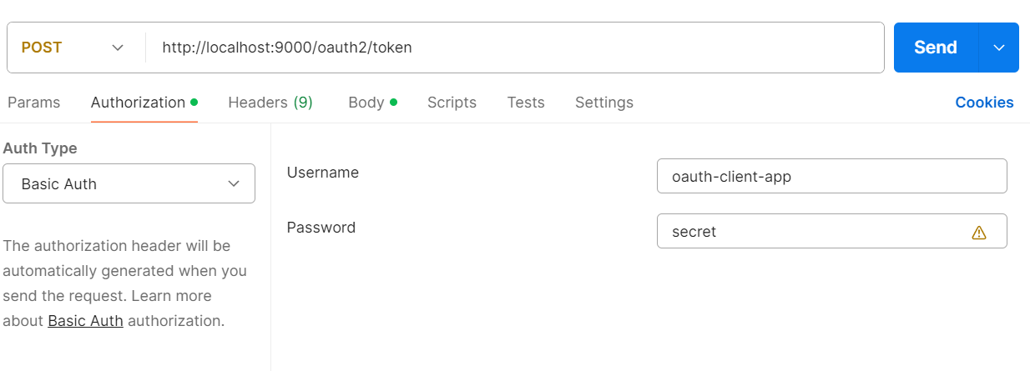Click the green dot beside Body
The image size is (1030, 371).
click(x=393, y=103)
